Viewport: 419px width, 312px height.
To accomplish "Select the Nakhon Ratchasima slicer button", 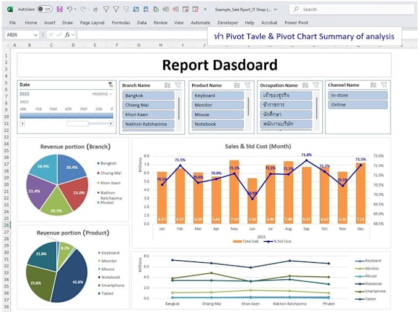I will tap(148, 124).
